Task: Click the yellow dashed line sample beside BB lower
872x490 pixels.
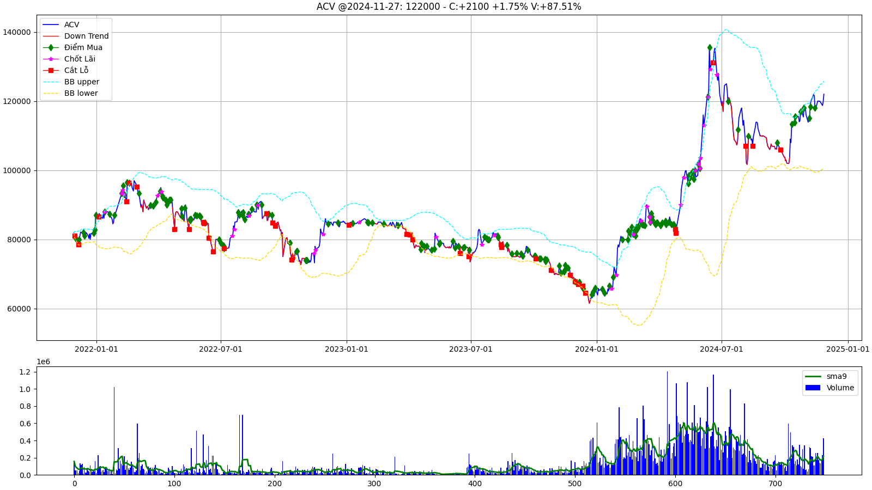Action: [51, 93]
